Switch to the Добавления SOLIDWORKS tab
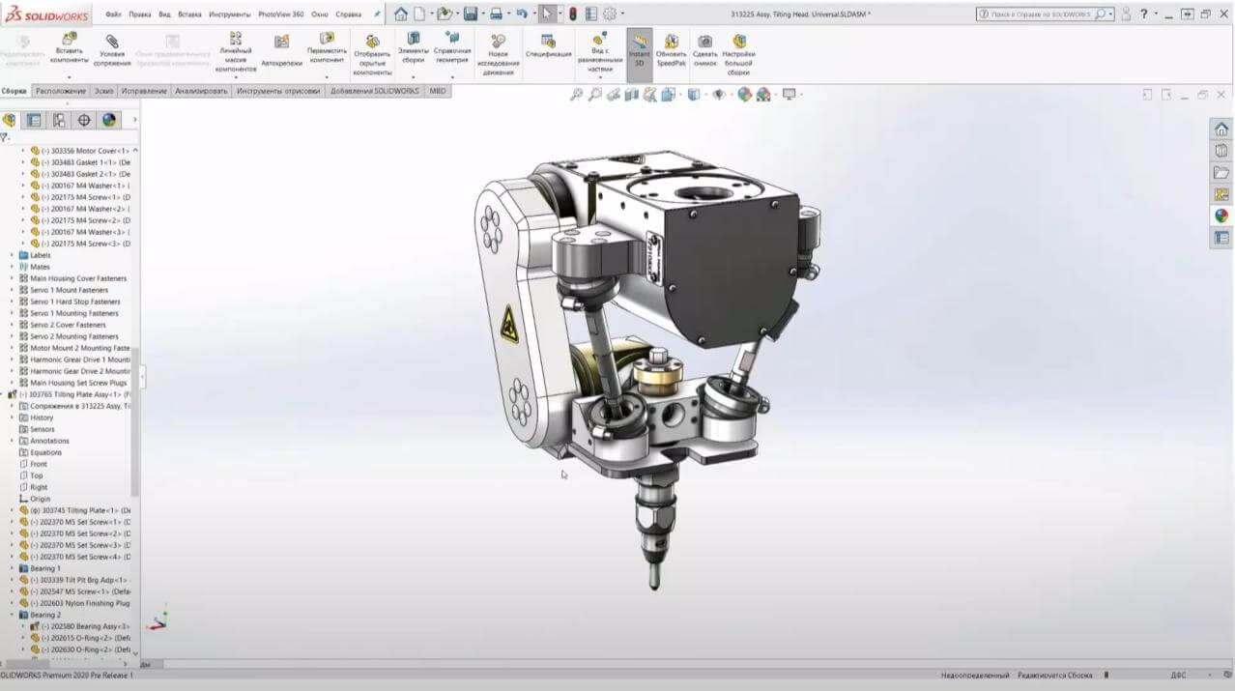Image resolution: width=1235 pixels, height=691 pixels. tap(375, 91)
